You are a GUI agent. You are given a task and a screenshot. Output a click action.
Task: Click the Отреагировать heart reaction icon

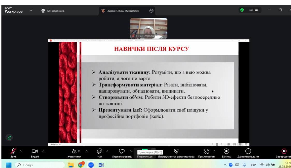121,151
